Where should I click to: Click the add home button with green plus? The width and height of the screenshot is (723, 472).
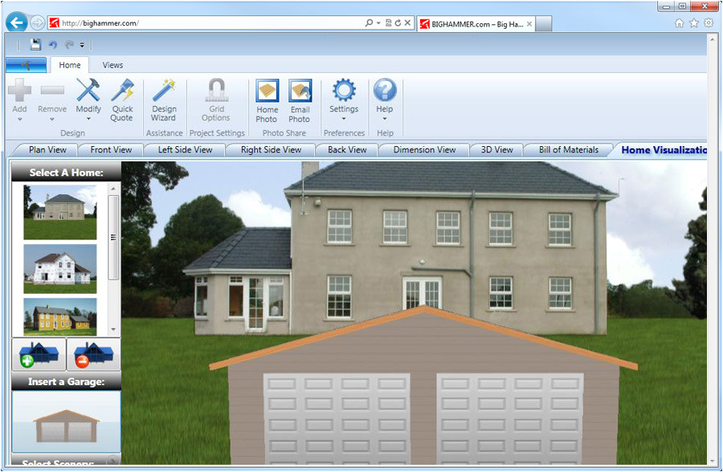click(39, 354)
